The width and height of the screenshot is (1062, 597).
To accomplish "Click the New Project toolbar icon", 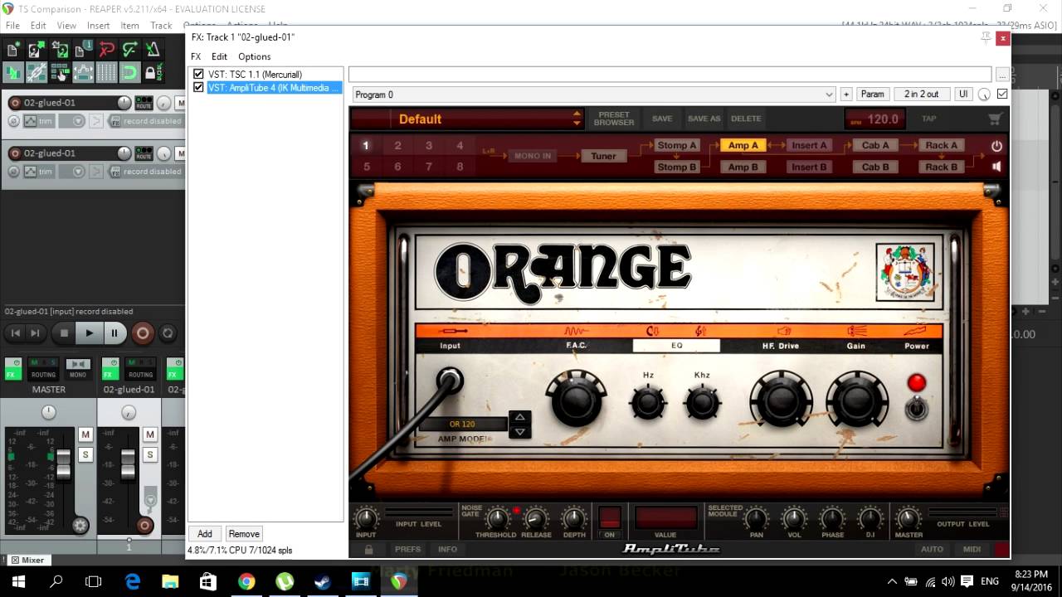I will tap(13, 50).
